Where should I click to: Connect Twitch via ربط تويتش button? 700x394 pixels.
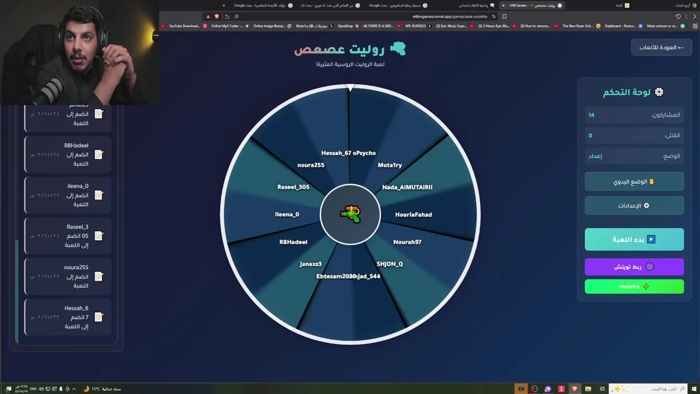click(x=634, y=267)
